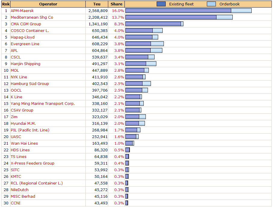The height and width of the screenshot is (208, 273).
Task: Select the share value 16.0%
Action: click(118, 11)
